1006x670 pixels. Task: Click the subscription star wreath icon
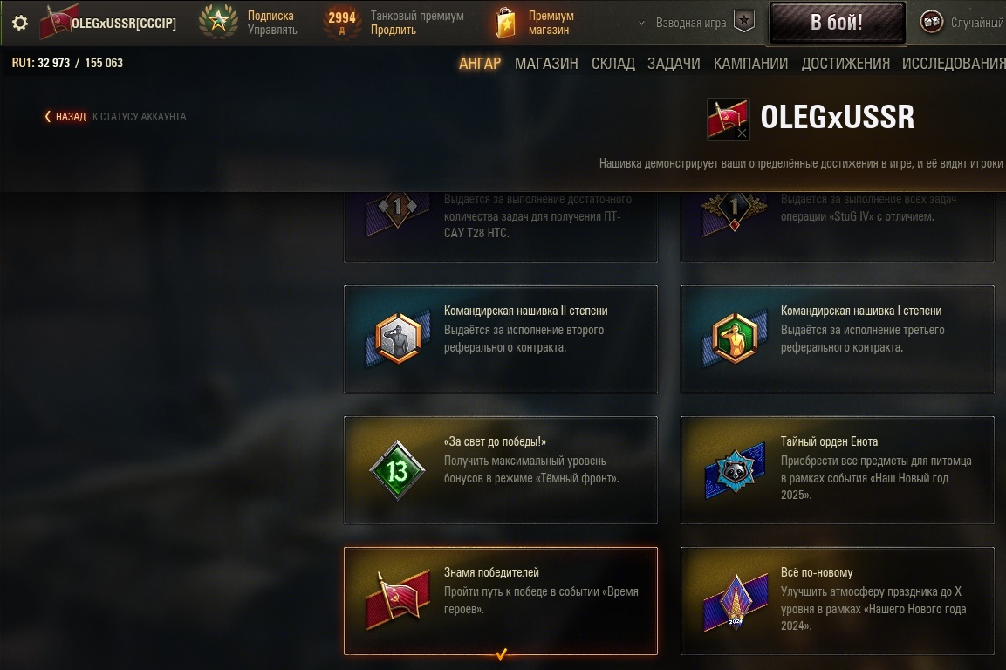[x=218, y=22]
